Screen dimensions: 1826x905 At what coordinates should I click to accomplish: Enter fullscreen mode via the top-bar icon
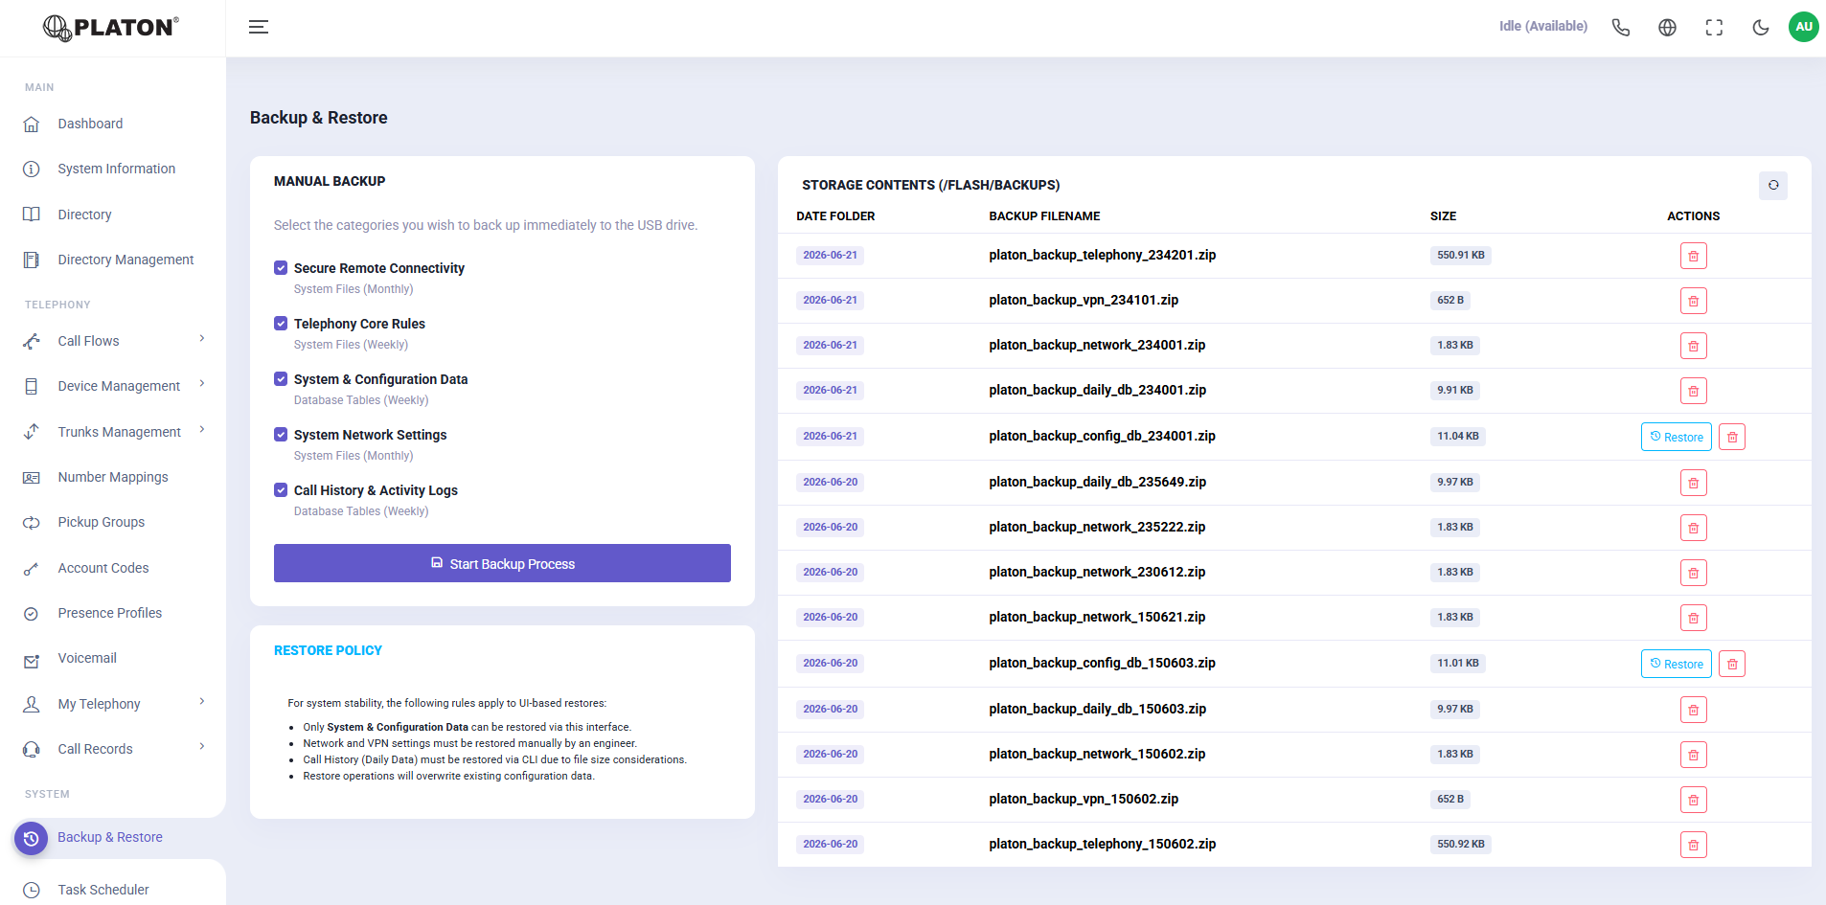click(x=1715, y=27)
